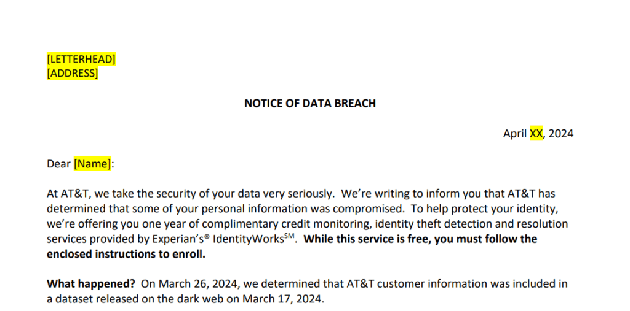Screen dimensions: 630x311
Task: Click the highlighted [ADDRESS] placeholder
Action: tap(73, 74)
